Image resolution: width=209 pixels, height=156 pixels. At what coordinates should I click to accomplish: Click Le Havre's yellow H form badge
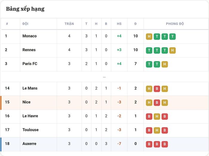click(157, 116)
